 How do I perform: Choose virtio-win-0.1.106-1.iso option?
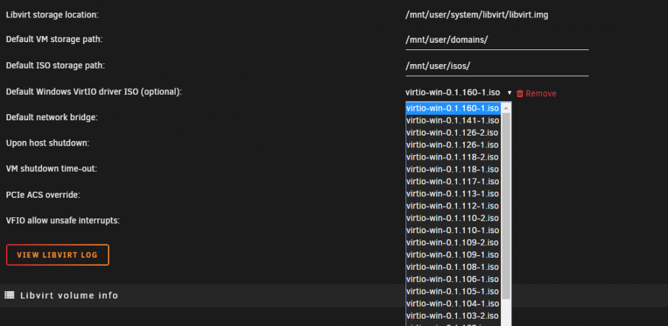coord(452,279)
